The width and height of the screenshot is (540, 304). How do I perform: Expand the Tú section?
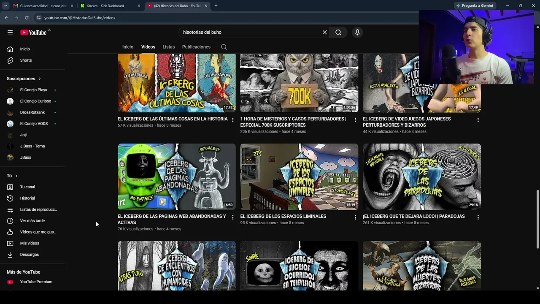pyautogui.click(x=12, y=176)
